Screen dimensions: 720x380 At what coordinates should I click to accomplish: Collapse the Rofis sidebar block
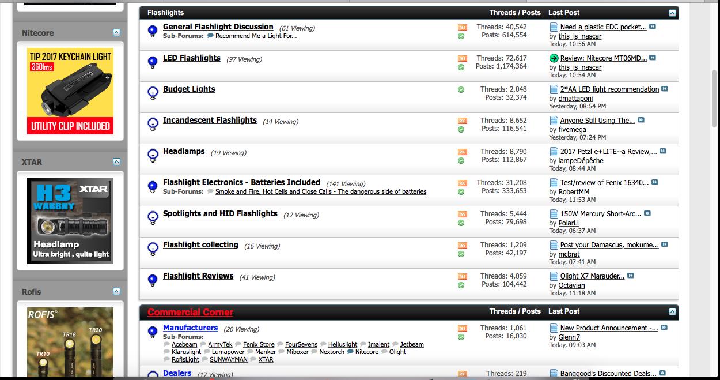117,291
